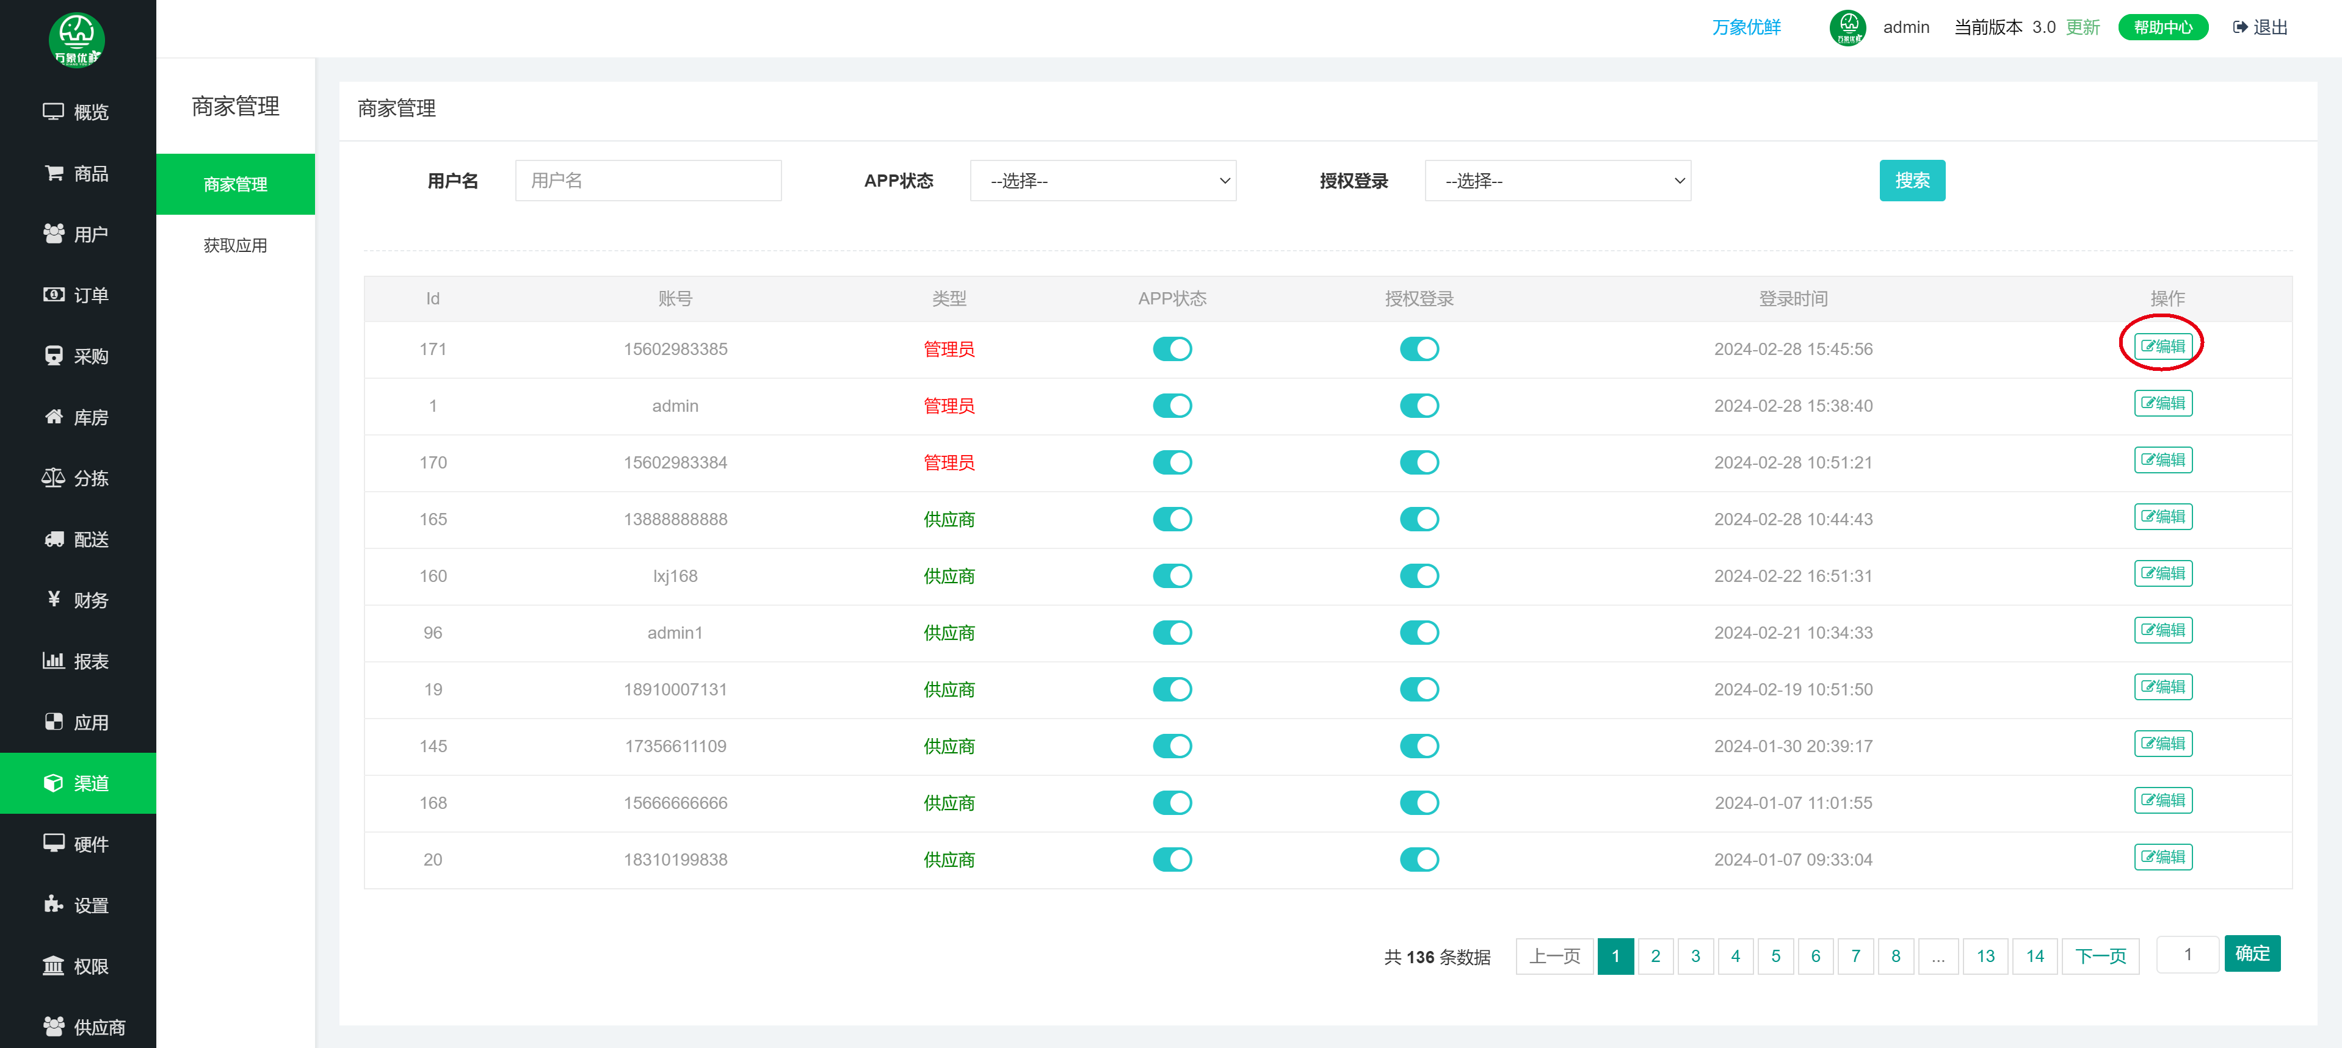This screenshot has width=2342, height=1048.
Task: Expand the APP状态 filter dropdown
Action: 1102,181
